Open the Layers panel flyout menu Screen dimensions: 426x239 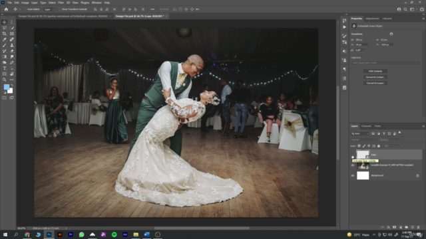coord(423,126)
